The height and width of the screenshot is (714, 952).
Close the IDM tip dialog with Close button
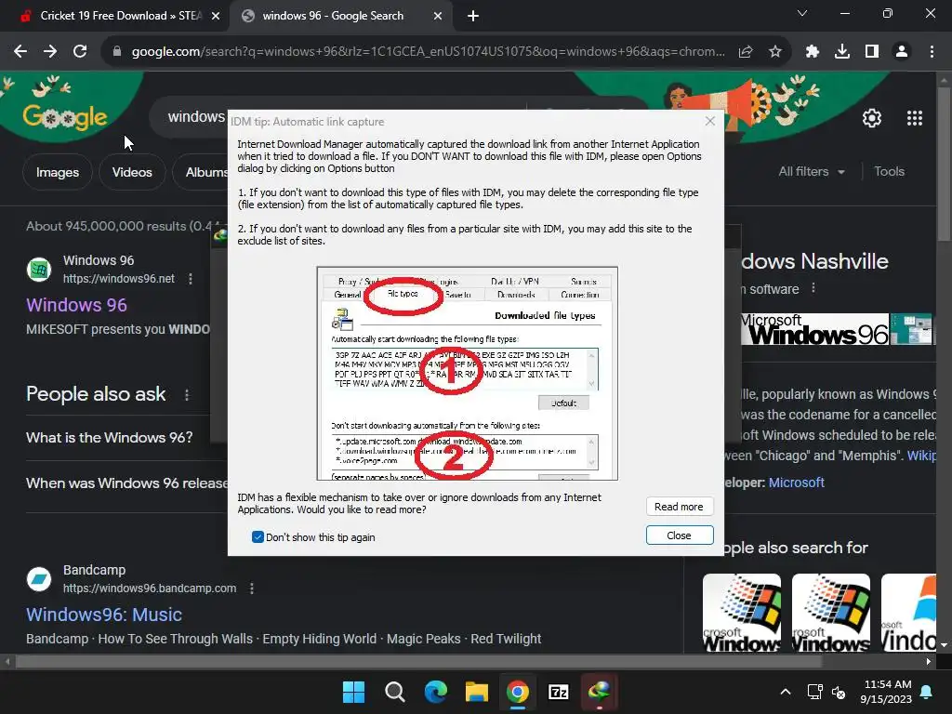tap(679, 535)
